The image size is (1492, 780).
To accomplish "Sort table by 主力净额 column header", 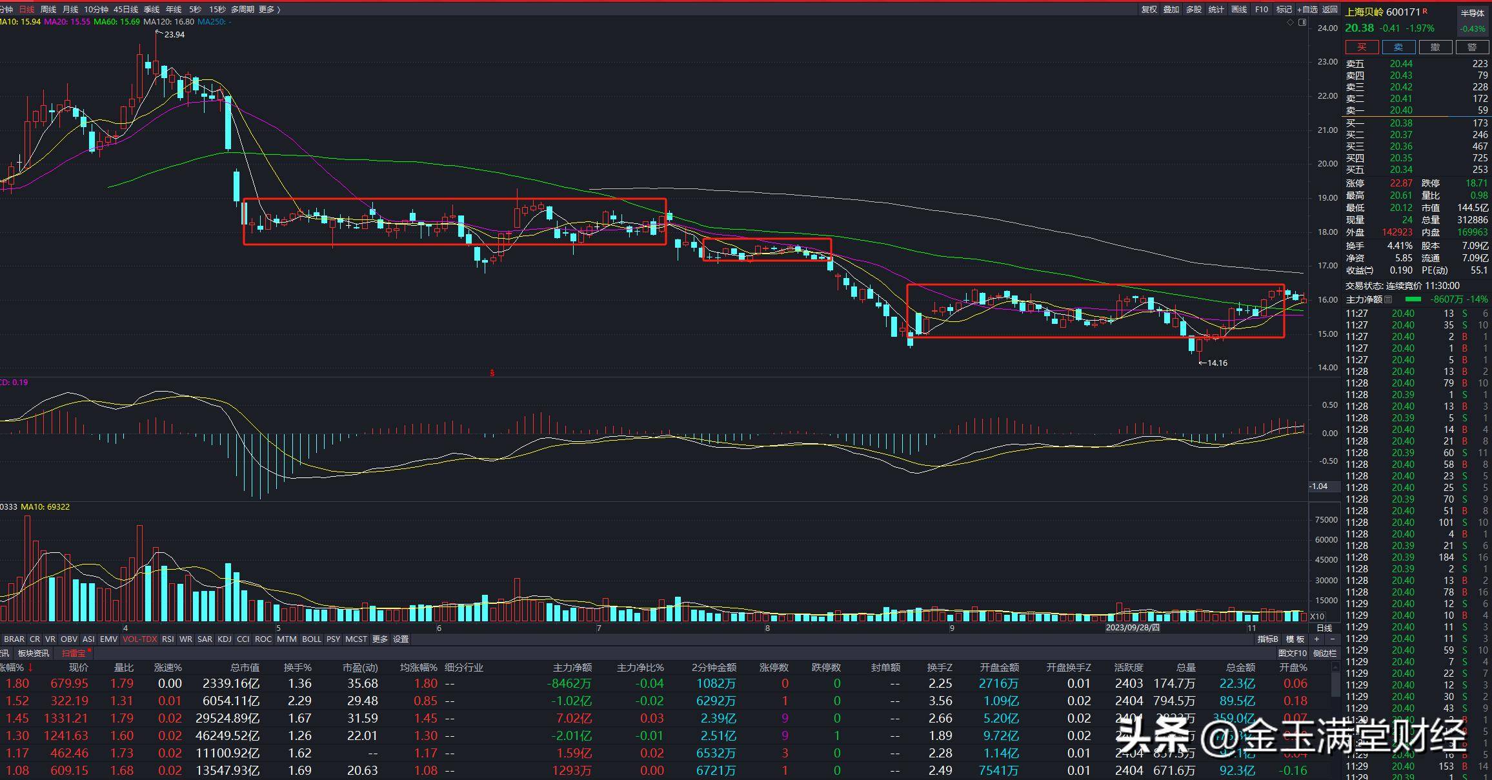I will pyautogui.click(x=572, y=668).
